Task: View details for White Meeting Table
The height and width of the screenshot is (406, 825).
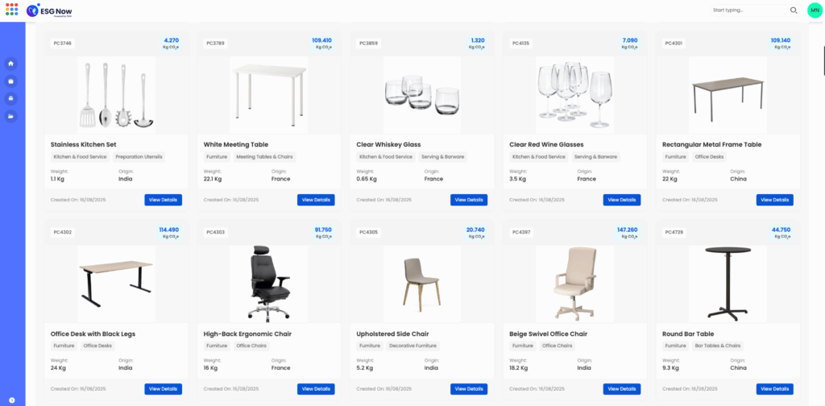Action: [x=316, y=200]
